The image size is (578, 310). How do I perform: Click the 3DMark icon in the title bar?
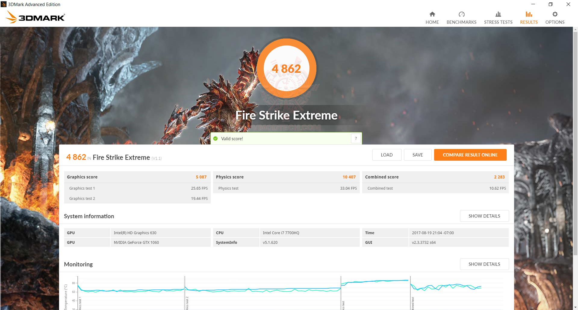(x=3, y=4)
